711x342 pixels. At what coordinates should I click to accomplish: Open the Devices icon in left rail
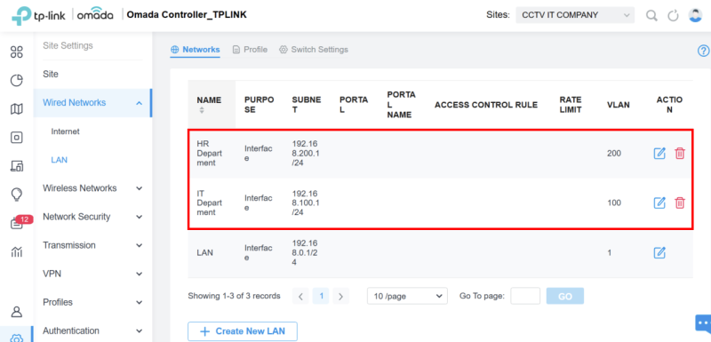pos(17,138)
